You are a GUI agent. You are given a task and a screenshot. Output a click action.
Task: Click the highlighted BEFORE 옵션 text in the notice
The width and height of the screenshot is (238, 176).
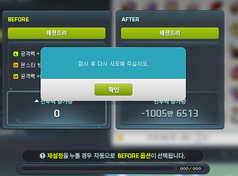(134, 156)
